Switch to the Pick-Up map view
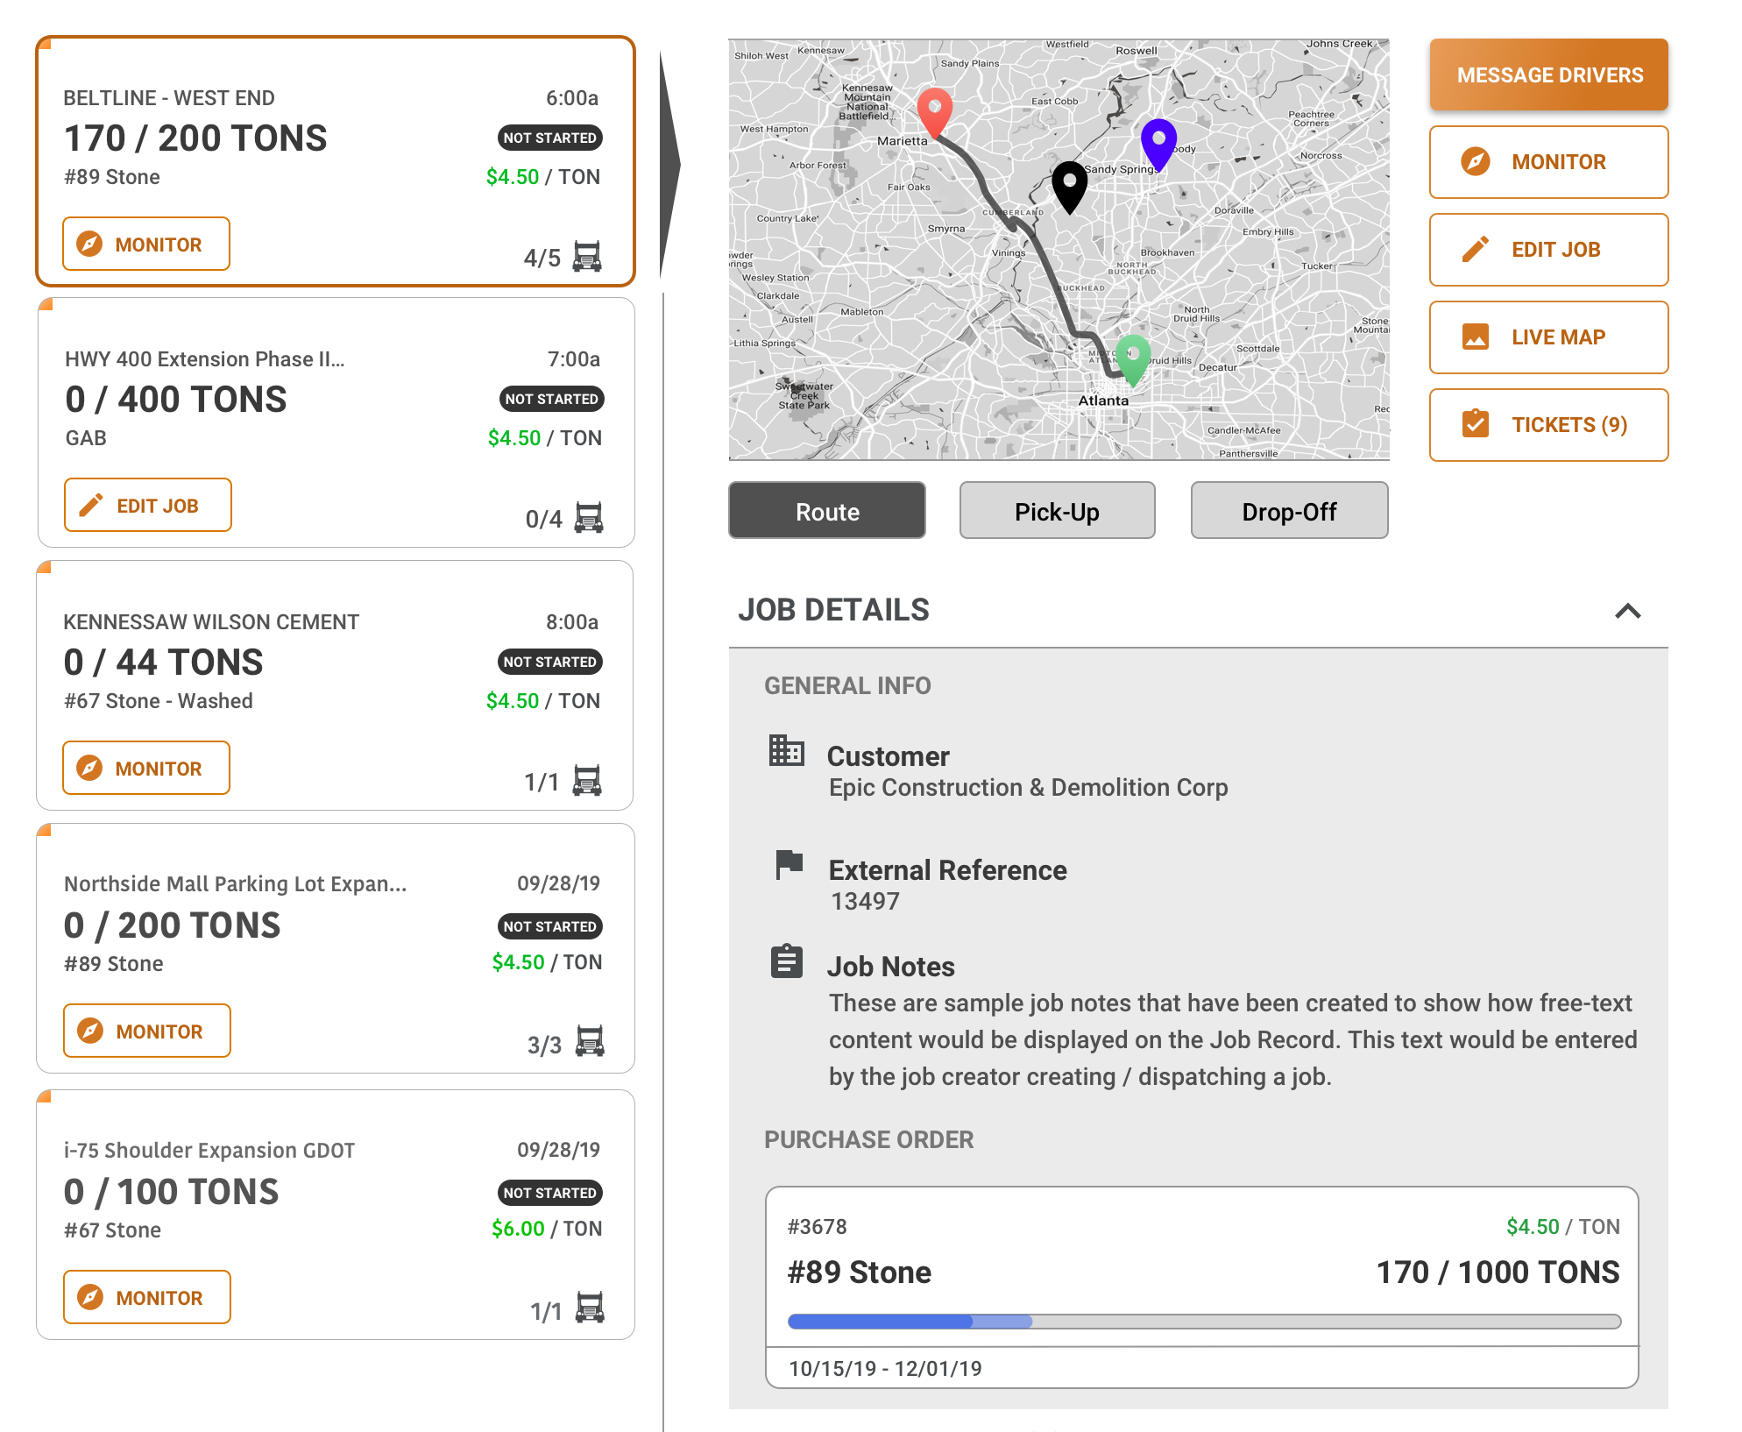This screenshot has width=1742, height=1432. tap(1057, 511)
